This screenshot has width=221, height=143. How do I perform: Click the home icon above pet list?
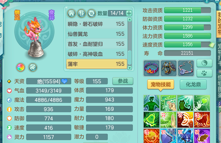point(72,13)
